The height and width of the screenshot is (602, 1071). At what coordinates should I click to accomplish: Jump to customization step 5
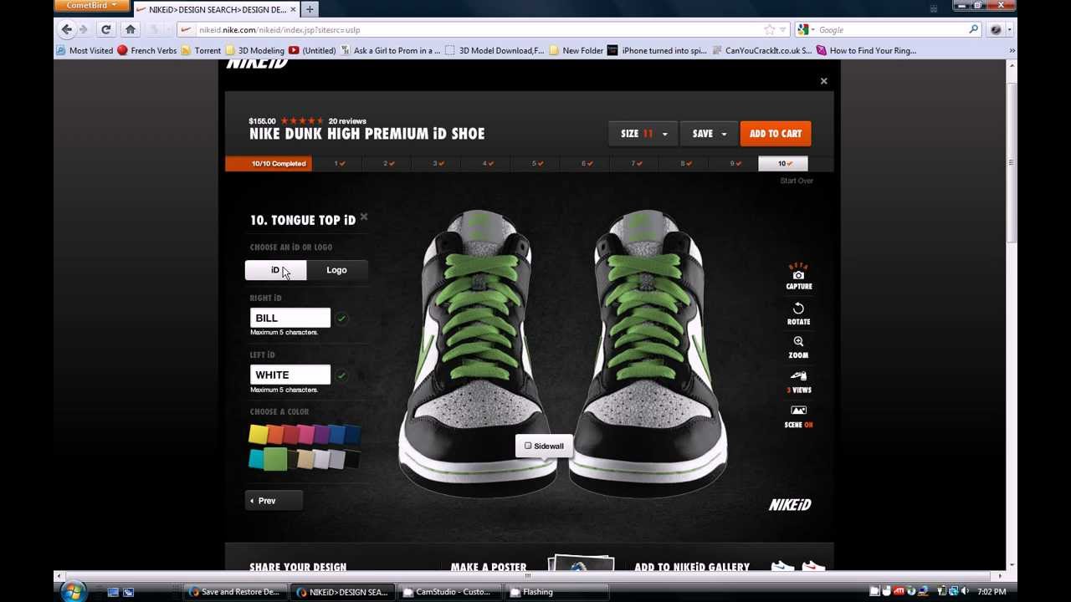[537, 164]
